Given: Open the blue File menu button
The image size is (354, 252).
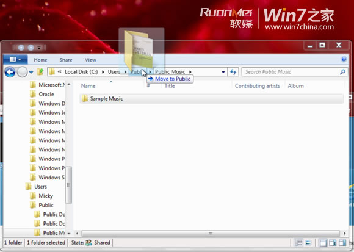Looking at the screenshot, I should click(x=15, y=59).
